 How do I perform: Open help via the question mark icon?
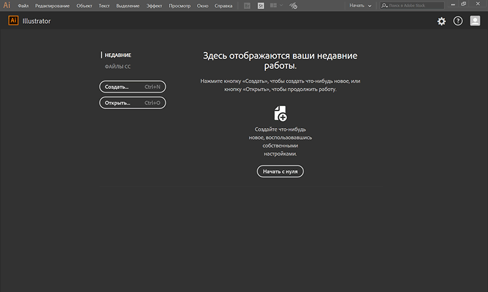[x=458, y=21]
